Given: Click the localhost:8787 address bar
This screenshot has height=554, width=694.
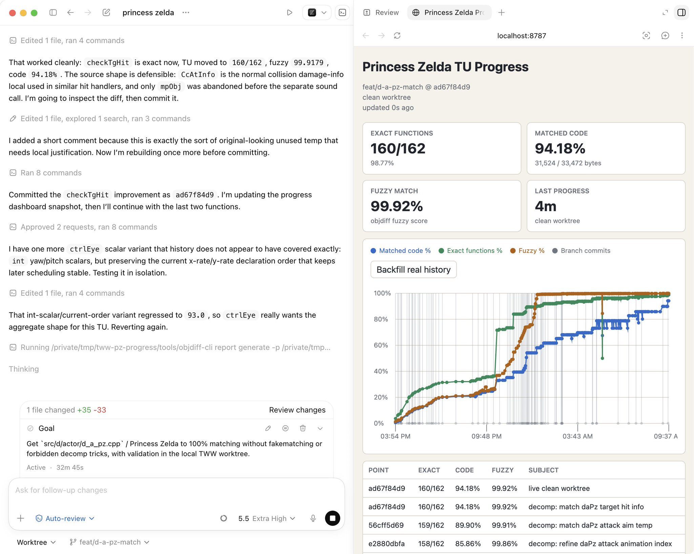Looking at the screenshot, I should pos(522,36).
